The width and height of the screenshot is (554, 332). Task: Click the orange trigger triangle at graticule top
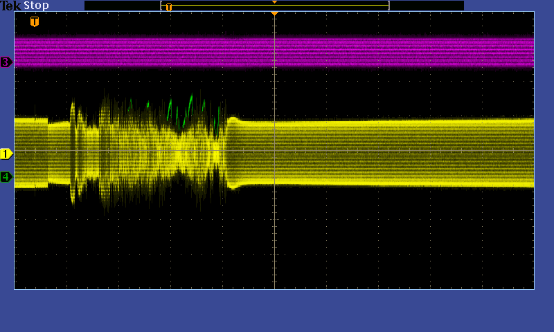(x=275, y=14)
